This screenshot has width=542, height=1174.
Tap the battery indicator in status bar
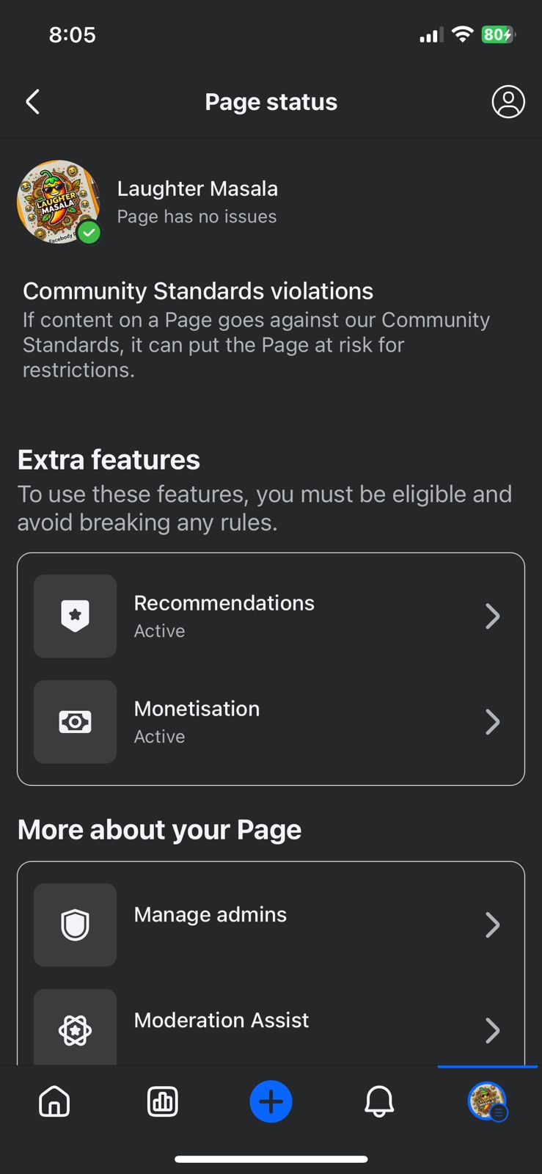click(x=498, y=34)
